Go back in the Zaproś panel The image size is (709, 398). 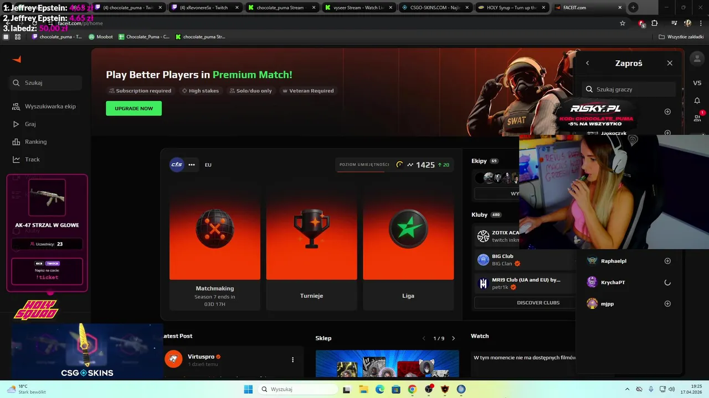coord(587,63)
